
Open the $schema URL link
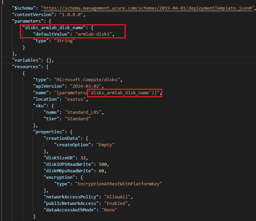[148, 8]
